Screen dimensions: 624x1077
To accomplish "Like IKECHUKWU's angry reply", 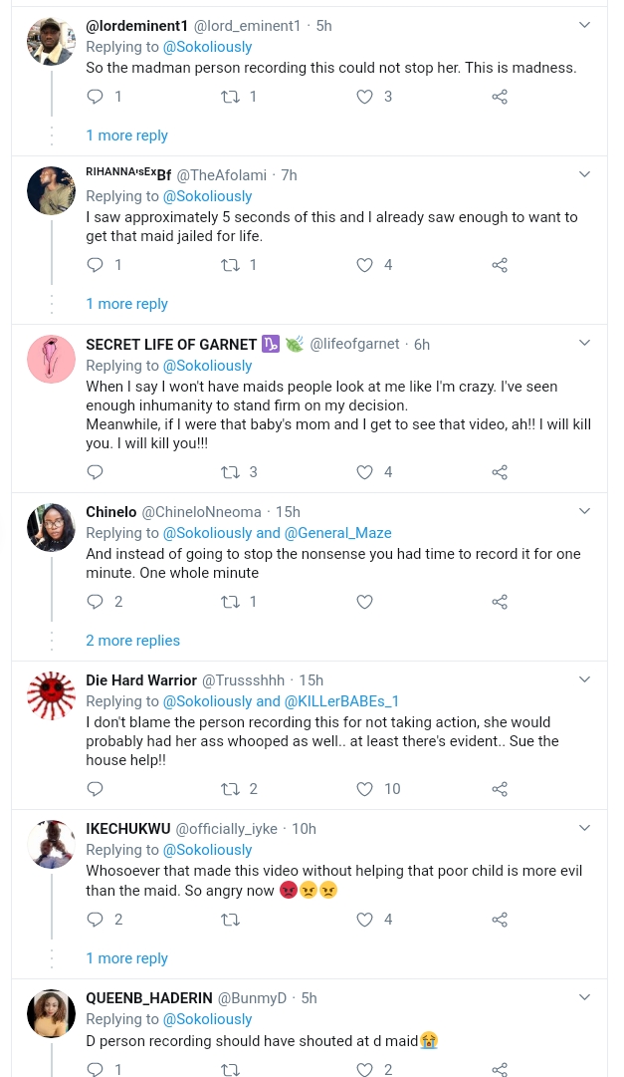I will click(364, 920).
